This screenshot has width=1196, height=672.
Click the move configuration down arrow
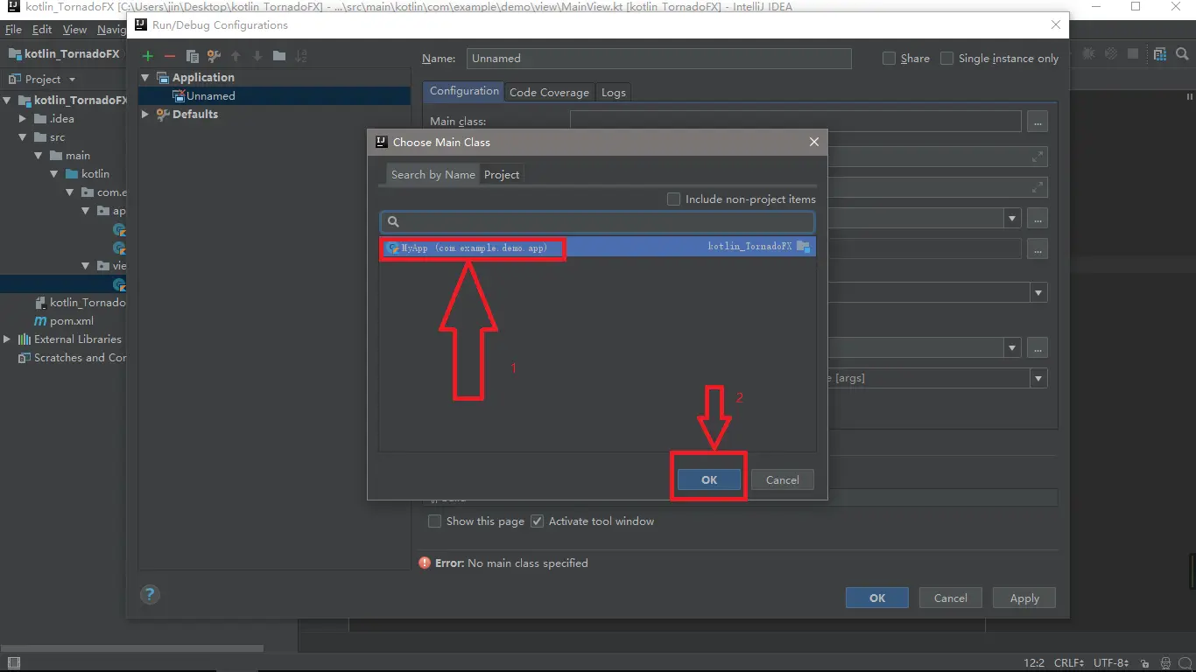coord(257,56)
